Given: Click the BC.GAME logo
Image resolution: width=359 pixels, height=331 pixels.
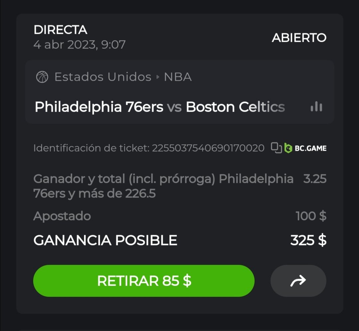Looking at the screenshot, I should pyautogui.click(x=306, y=148).
